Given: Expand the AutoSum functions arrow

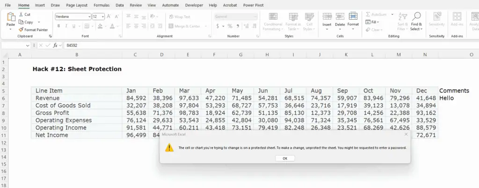Looking at the screenshot, I should point(392,14).
